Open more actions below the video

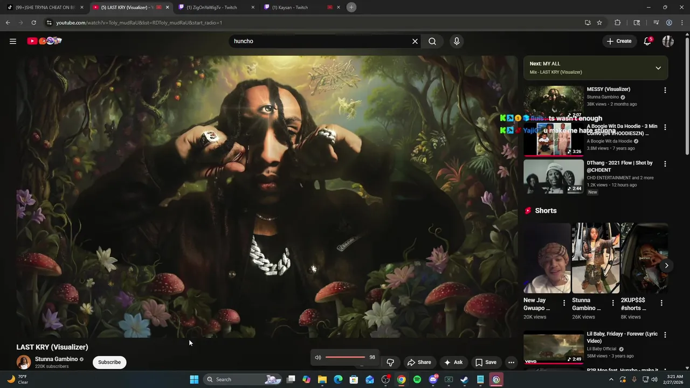click(511, 362)
